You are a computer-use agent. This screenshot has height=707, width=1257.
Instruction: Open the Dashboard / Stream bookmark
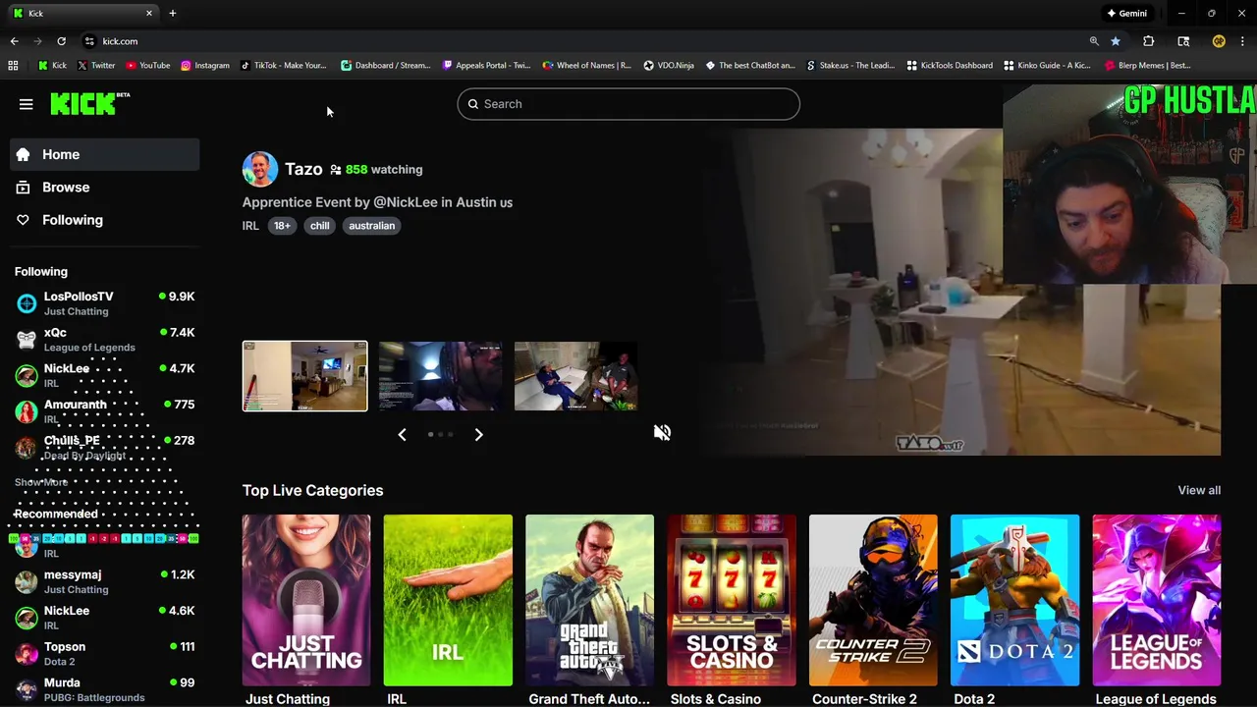coord(386,66)
